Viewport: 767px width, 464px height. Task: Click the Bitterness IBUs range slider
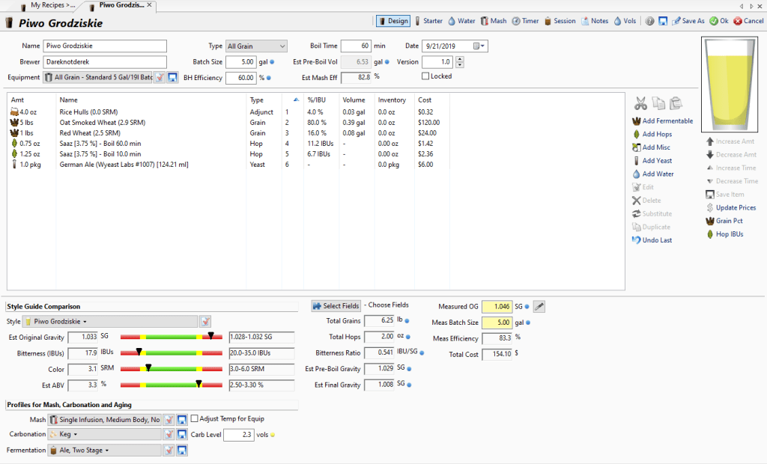click(x=172, y=352)
